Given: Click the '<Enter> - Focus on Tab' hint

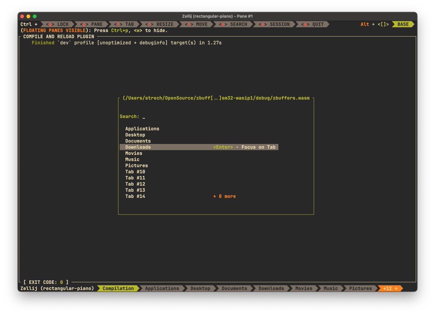Looking at the screenshot, I should click(x=244, y=147).
